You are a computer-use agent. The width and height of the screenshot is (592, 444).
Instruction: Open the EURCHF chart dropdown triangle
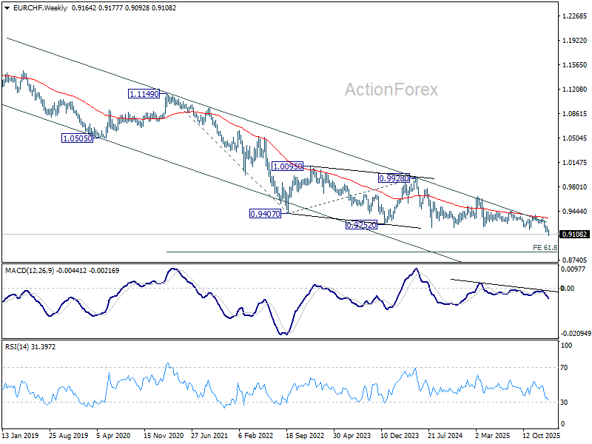[7, 8]
